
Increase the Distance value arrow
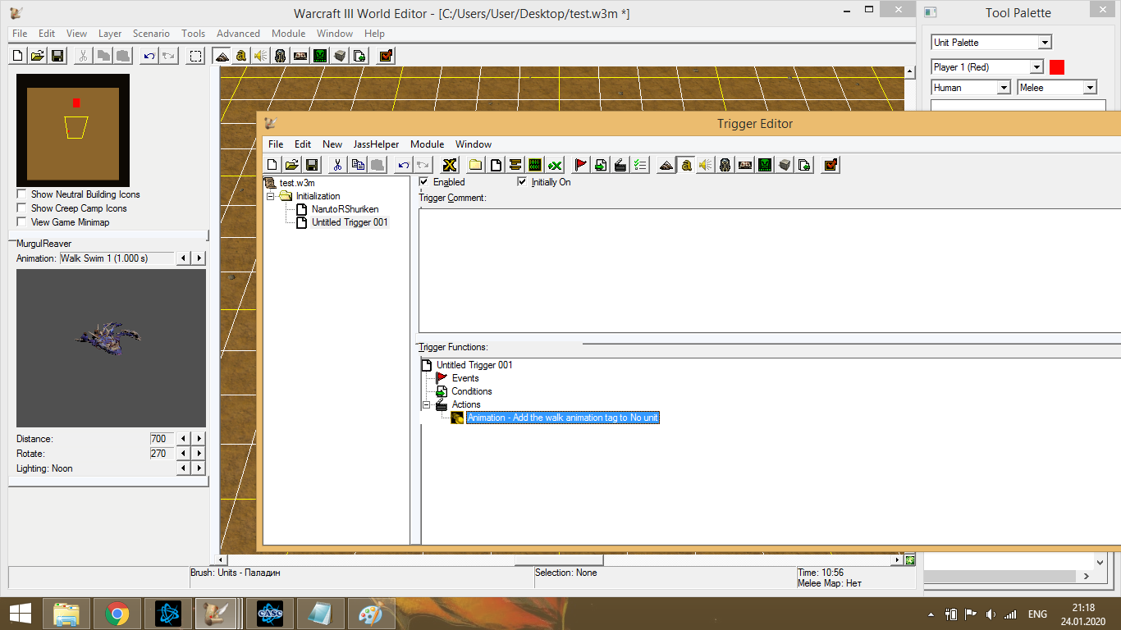pos(199,439)
